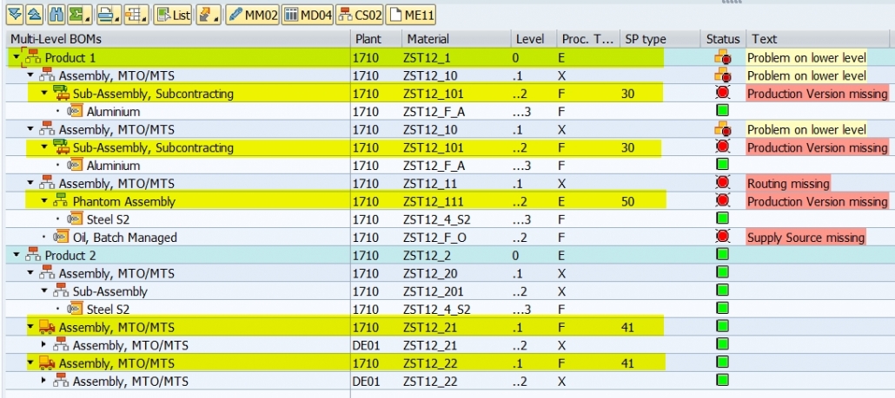Click the Expand All toolbar icon
The height and width of the screenshot is (398, 895).
[15, 16]
